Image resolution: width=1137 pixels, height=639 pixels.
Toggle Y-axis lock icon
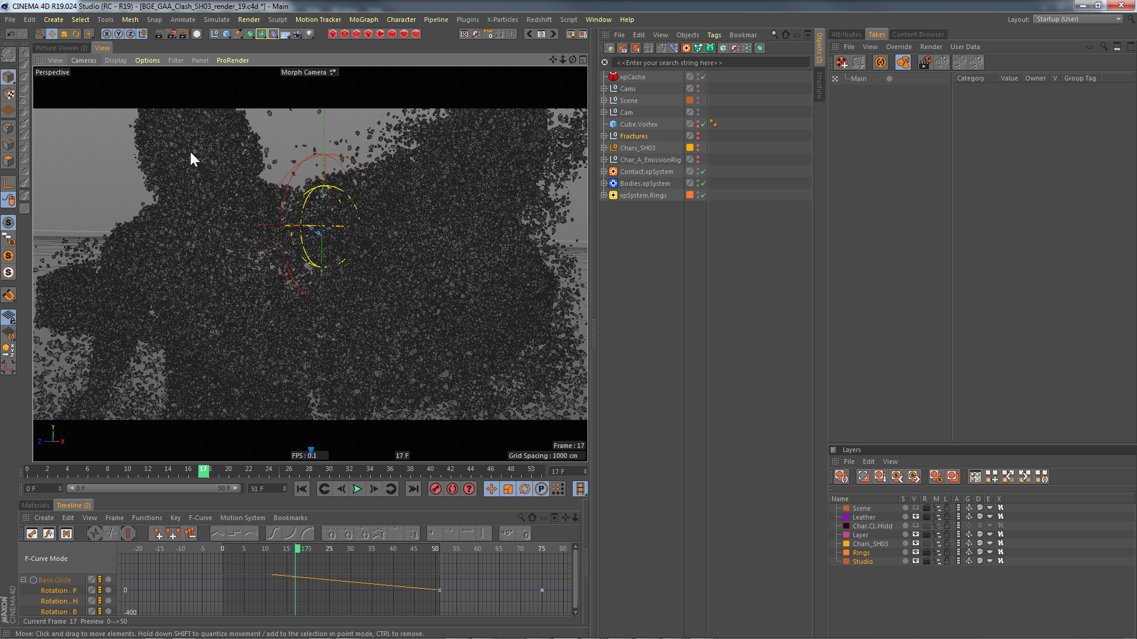[118, 34]
